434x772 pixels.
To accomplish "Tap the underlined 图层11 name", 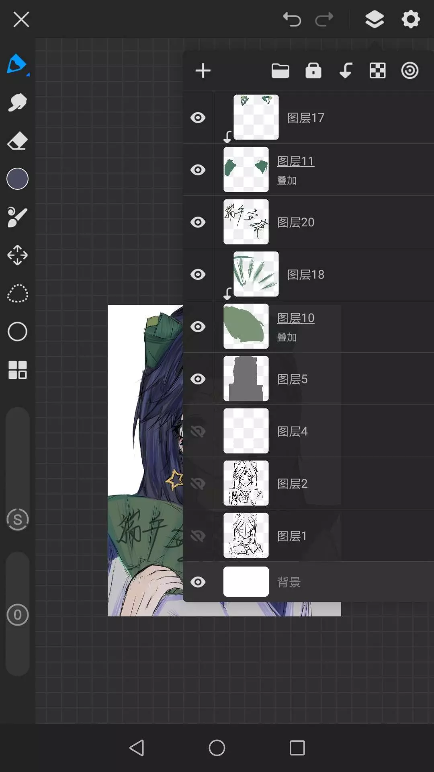I will [296, 161].
